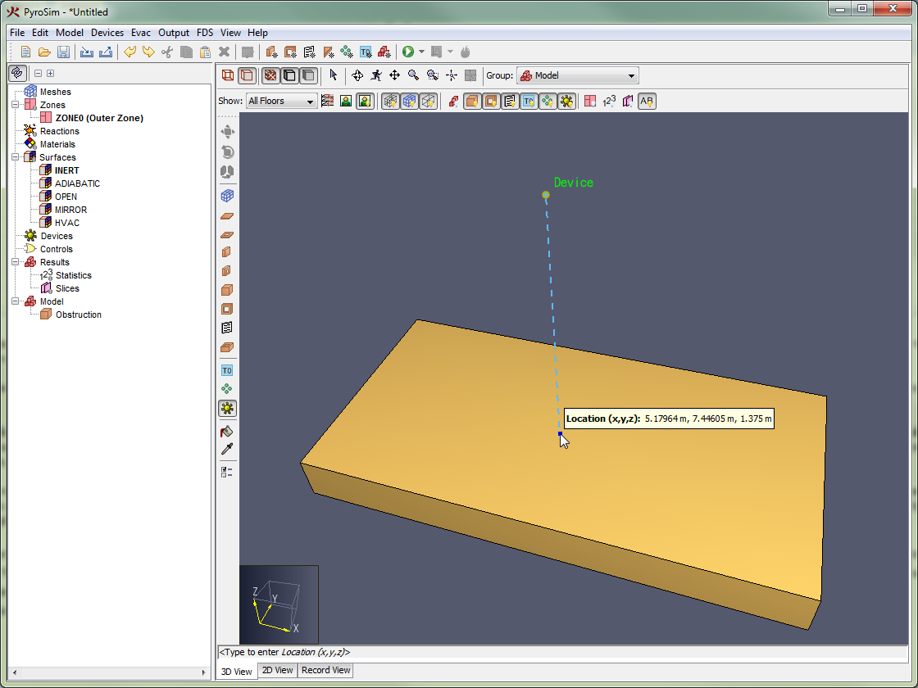
Task: Undo the last action
Action: (130, 52)
